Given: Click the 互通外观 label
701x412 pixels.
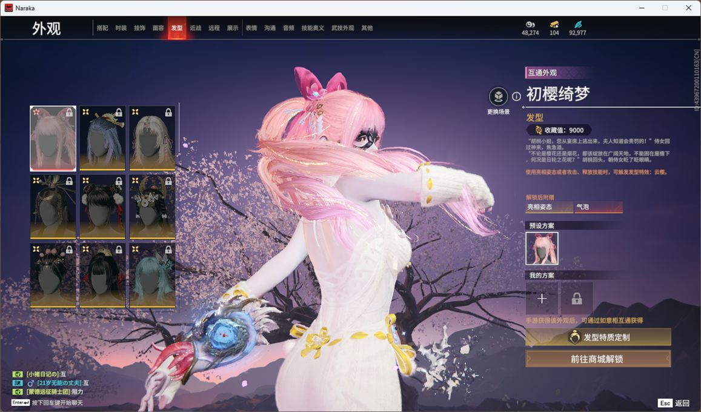Looking at the screenshot, I should (542, 73).
